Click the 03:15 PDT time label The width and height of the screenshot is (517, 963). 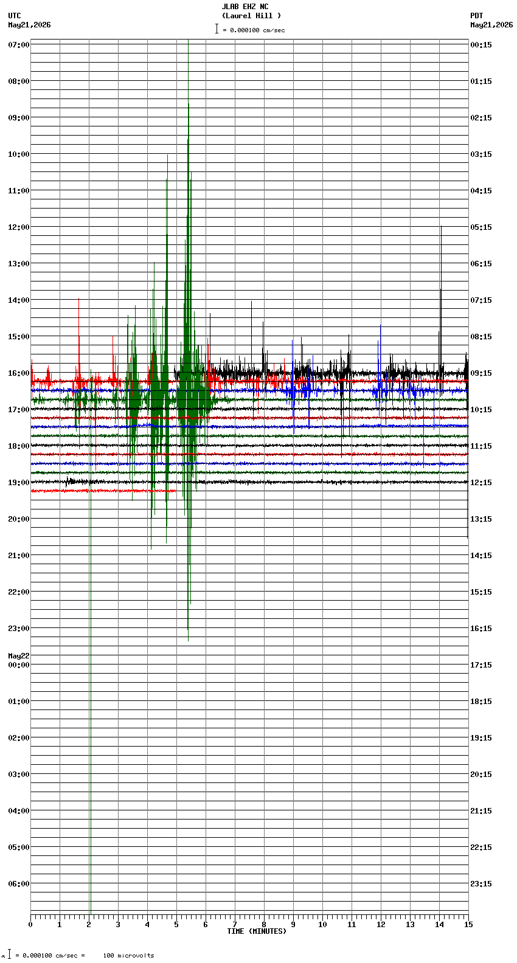tap(481, 154)
